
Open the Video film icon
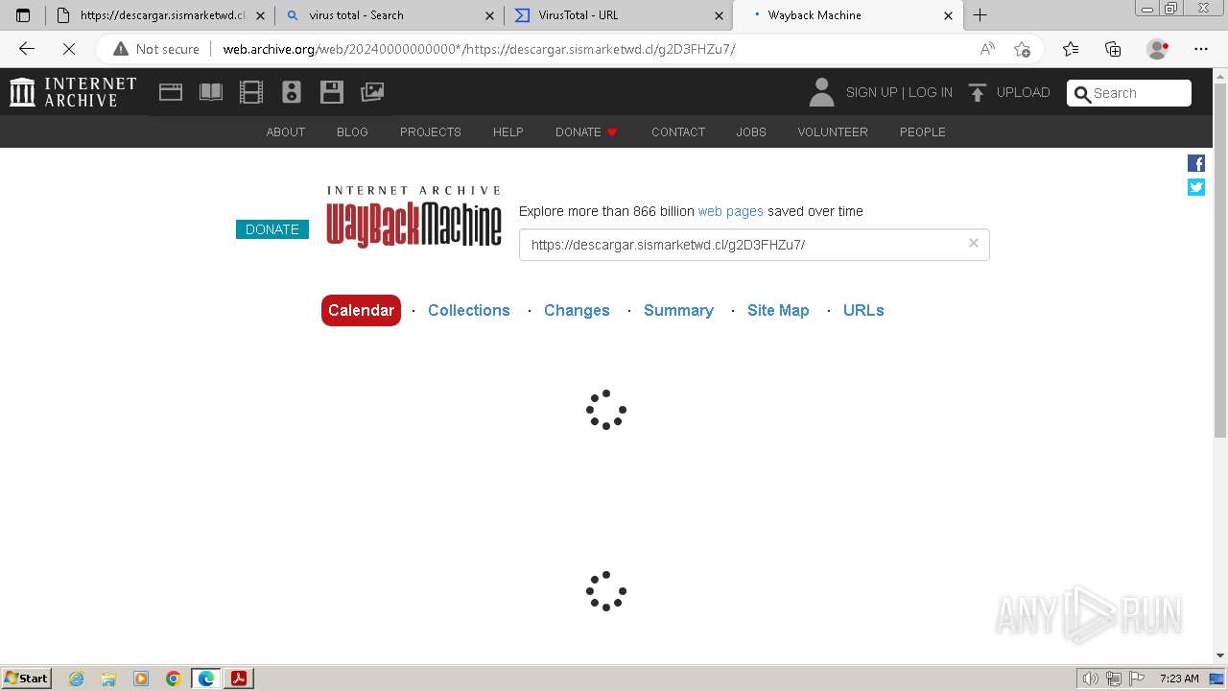point(251,92)
